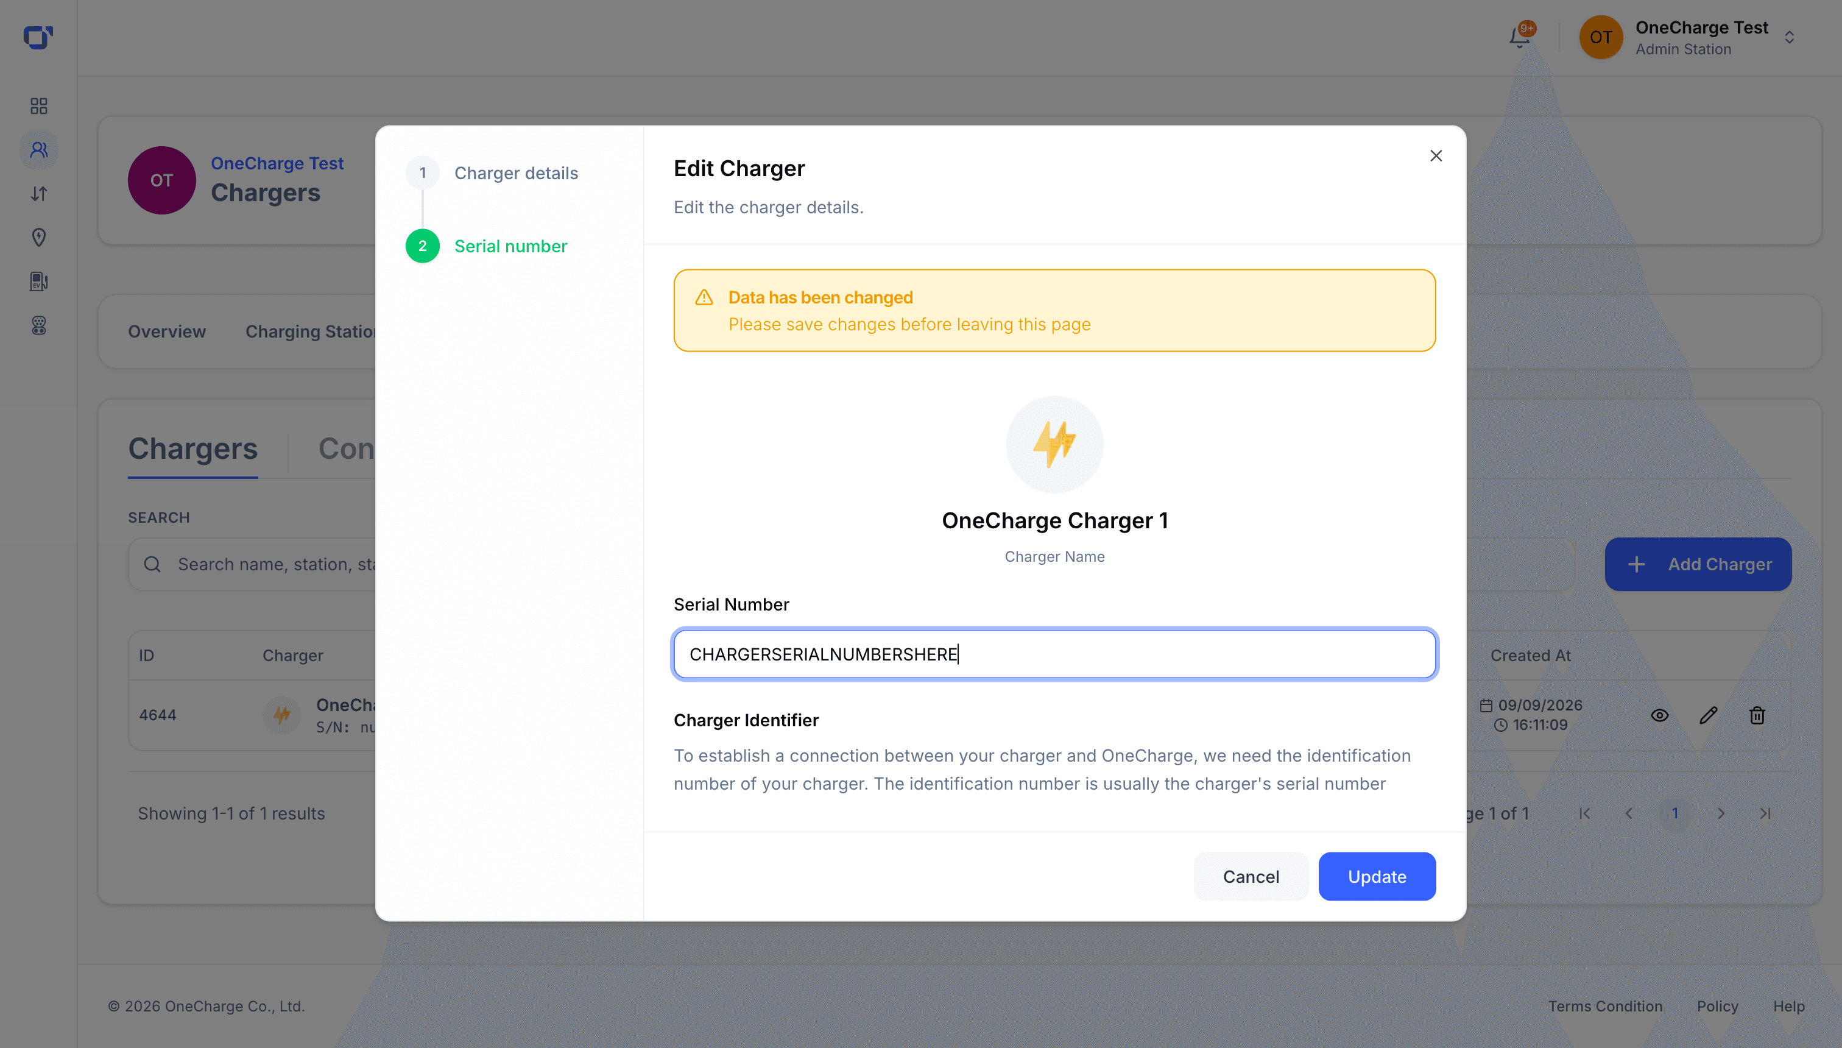The height and width of the screenshot is (1048, 1842).
Task: Open the connector plug icon in sidebar
Action: (x=39, y=325)
